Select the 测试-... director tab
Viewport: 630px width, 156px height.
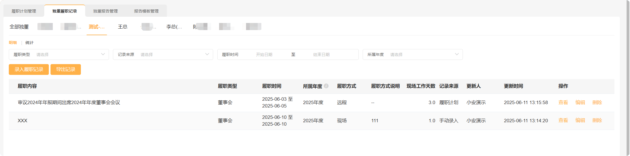click(97, 27)
